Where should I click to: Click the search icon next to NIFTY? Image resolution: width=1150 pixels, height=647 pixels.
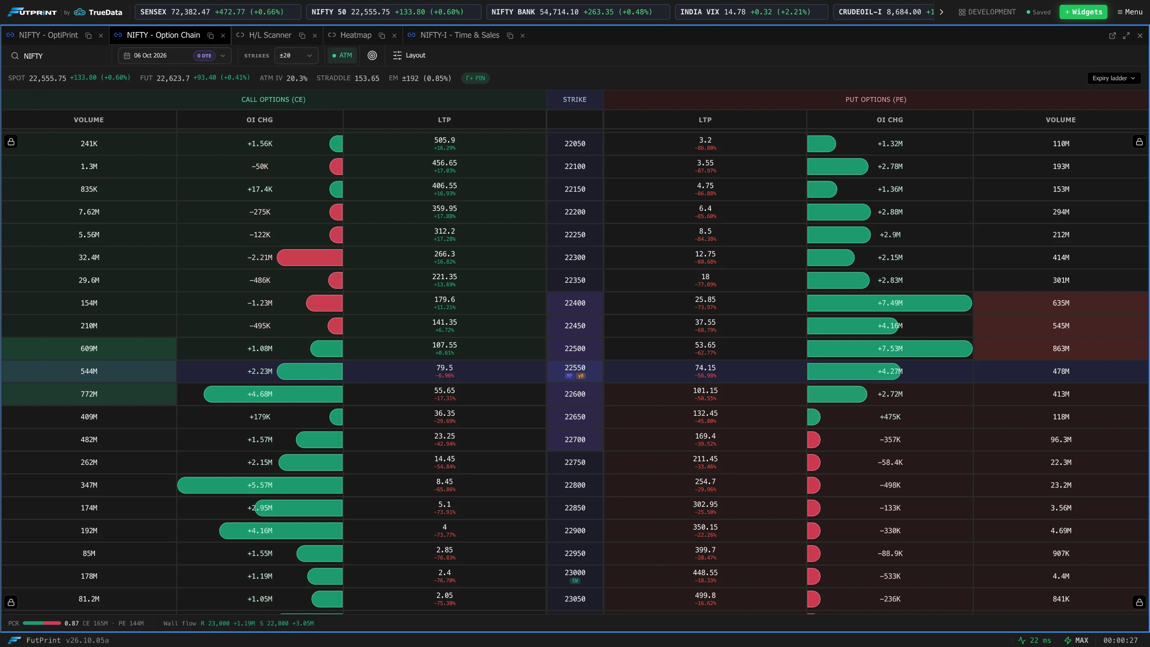[x=15, y=56]
